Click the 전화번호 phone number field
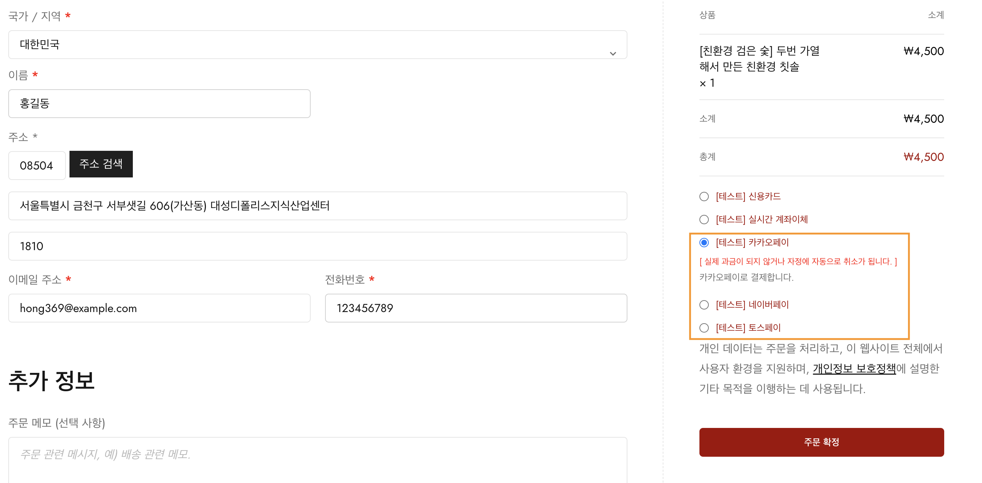 [476, 308]
